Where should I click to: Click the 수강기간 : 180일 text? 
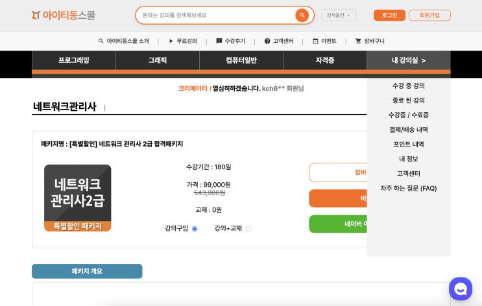point(208,167)
